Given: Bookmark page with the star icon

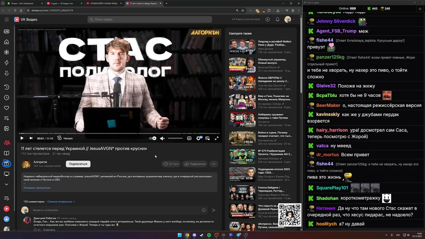Looking at the screenshot, I should click(x=243, y=10).
